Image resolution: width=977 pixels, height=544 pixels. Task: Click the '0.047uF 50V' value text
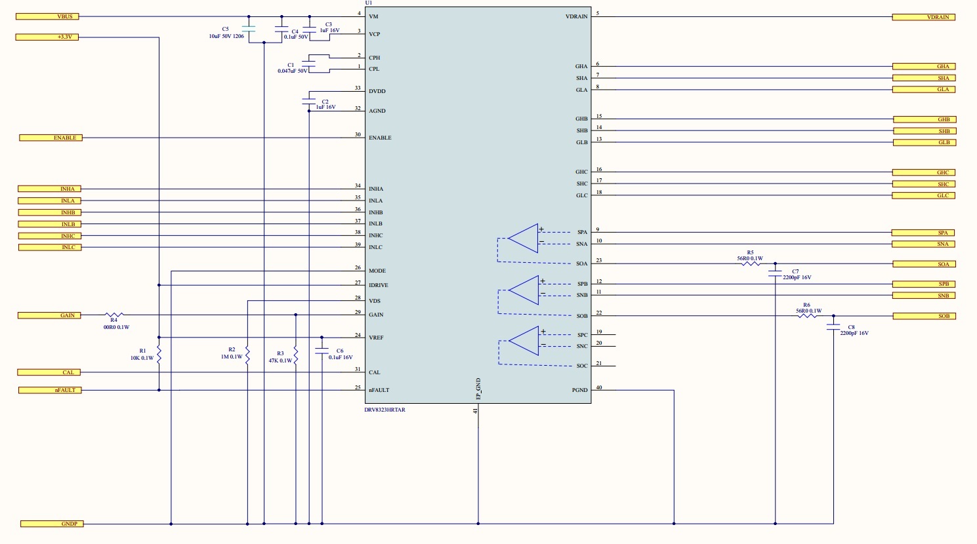(293, 71)
